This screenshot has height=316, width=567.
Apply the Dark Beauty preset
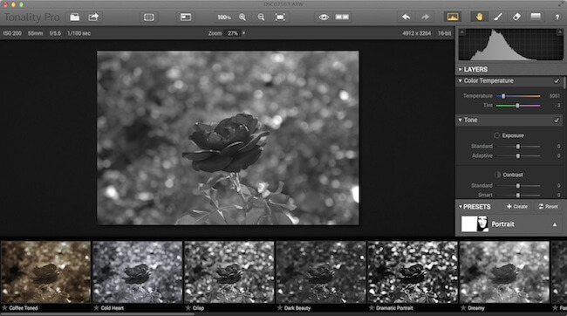pos(321,272)
